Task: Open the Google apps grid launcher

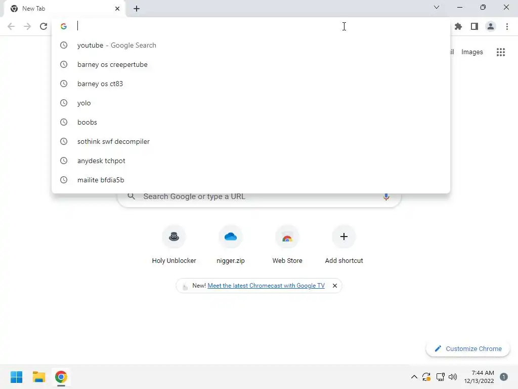Action: point(501,52)
